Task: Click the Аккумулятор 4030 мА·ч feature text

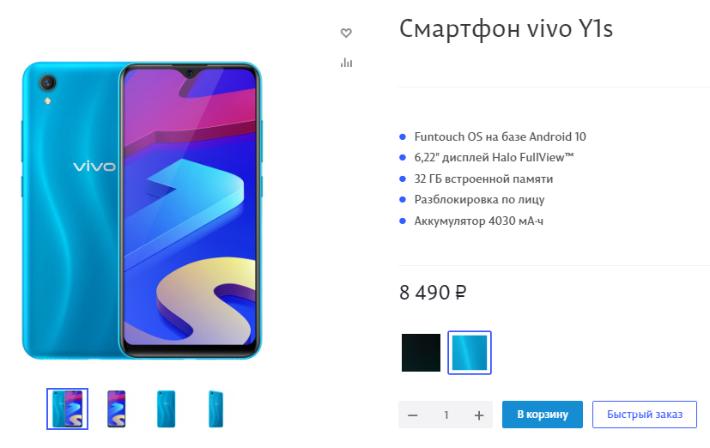Action: pos(478,221)
